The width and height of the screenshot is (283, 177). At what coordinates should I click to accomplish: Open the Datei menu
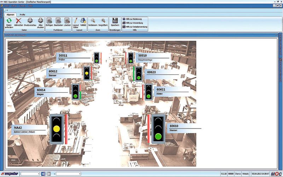tap(7, 6)
